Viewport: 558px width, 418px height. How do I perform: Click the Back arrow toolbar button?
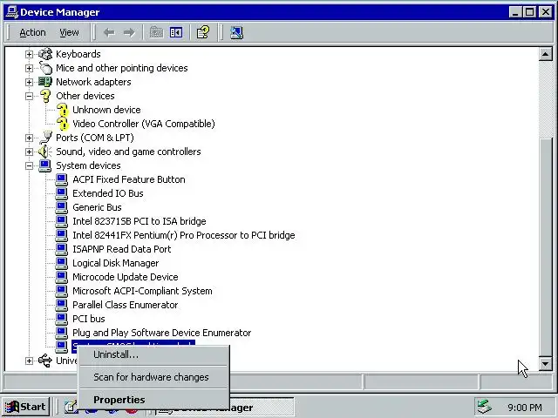click(x=109, y=33)
